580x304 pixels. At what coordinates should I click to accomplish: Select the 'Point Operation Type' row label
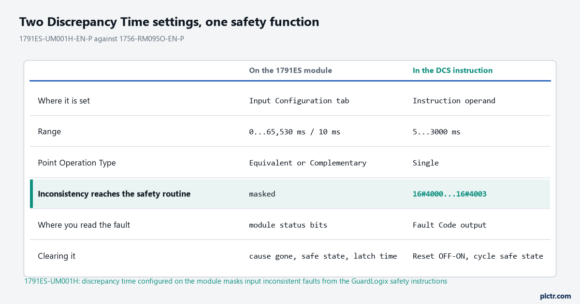[x=77, y=163]
